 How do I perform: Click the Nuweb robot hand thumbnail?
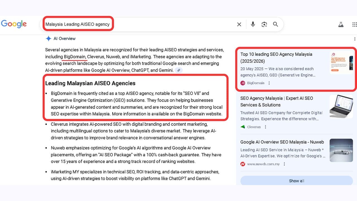click(x=341, y=150)
